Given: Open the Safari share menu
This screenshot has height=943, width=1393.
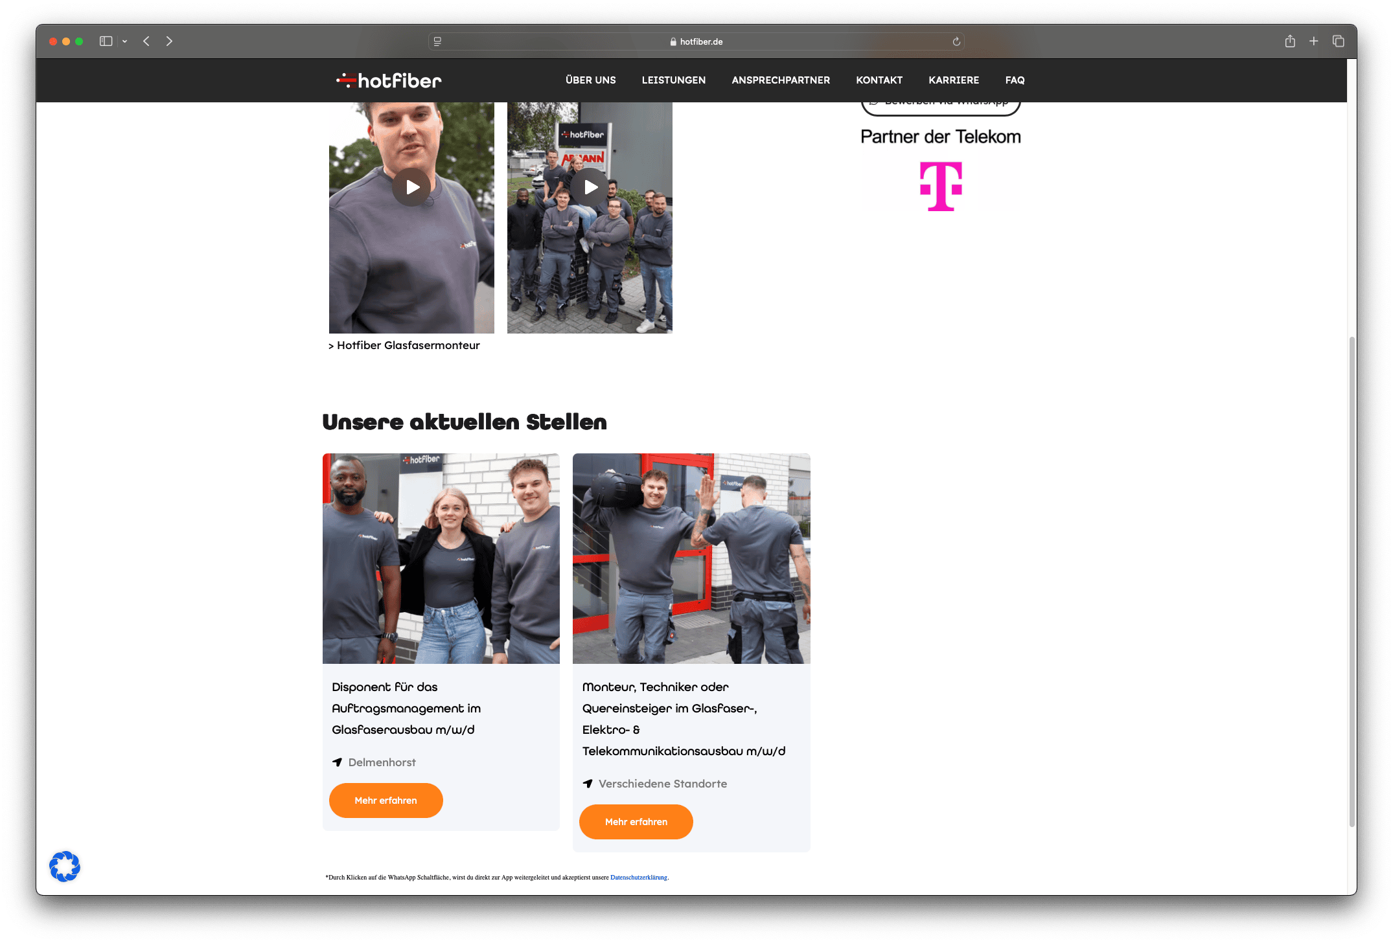Looking at the screenshot, I should 1290,41.
